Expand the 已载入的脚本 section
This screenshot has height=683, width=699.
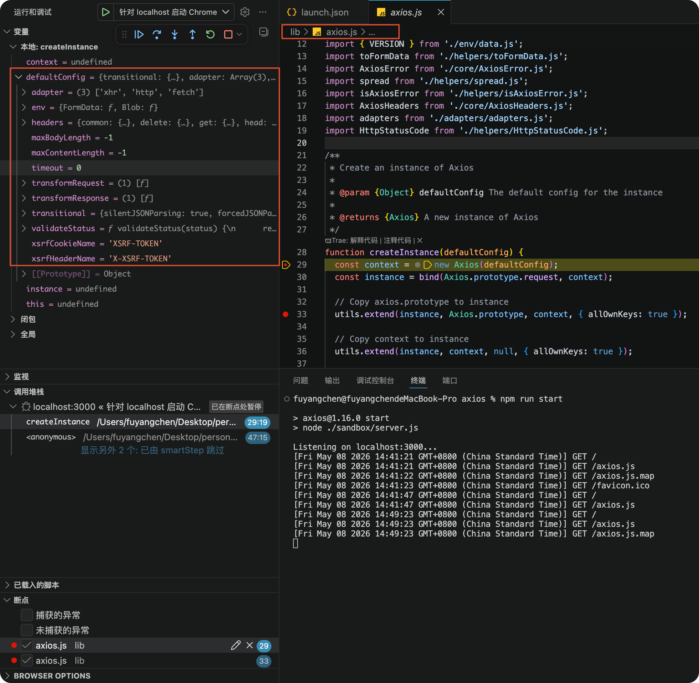pyautogui.click(x=7, y=585)
